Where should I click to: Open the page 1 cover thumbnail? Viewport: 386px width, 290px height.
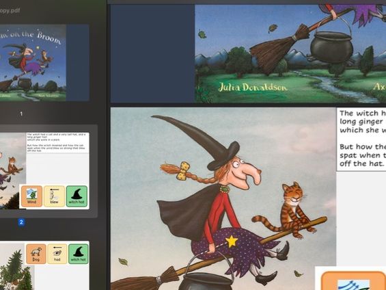pos(44,63)
